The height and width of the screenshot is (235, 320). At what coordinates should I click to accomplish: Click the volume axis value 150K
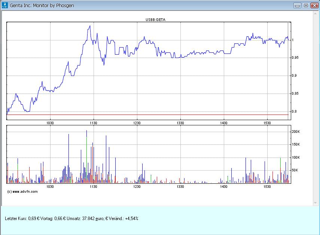tap(296, 144)
